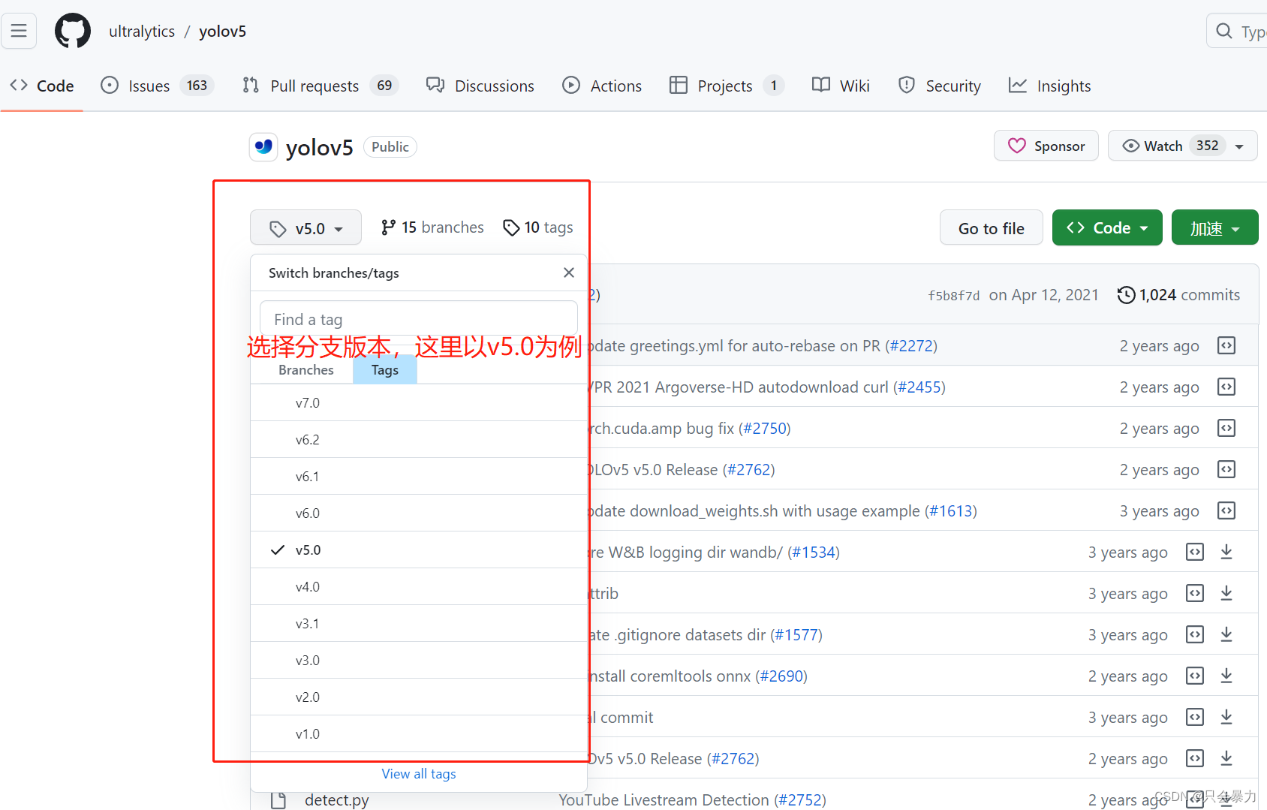Select tag v6.1
Image resolution: width=1267 pixels, height=810 pixels.
(x=419, y=477)
